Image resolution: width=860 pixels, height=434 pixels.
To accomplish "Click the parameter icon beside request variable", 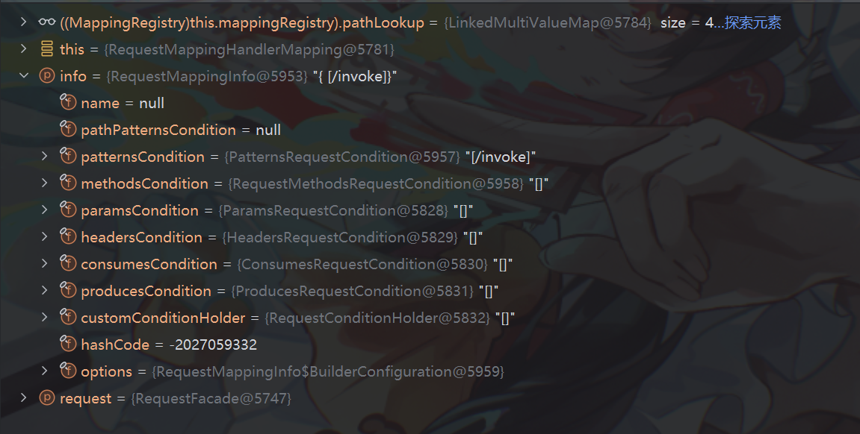I will point(46,398).
